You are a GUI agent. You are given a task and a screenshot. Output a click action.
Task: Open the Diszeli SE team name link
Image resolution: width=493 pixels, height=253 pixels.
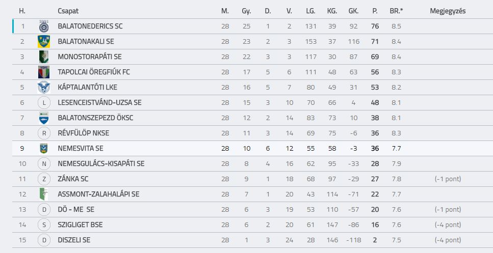point(74,240)
